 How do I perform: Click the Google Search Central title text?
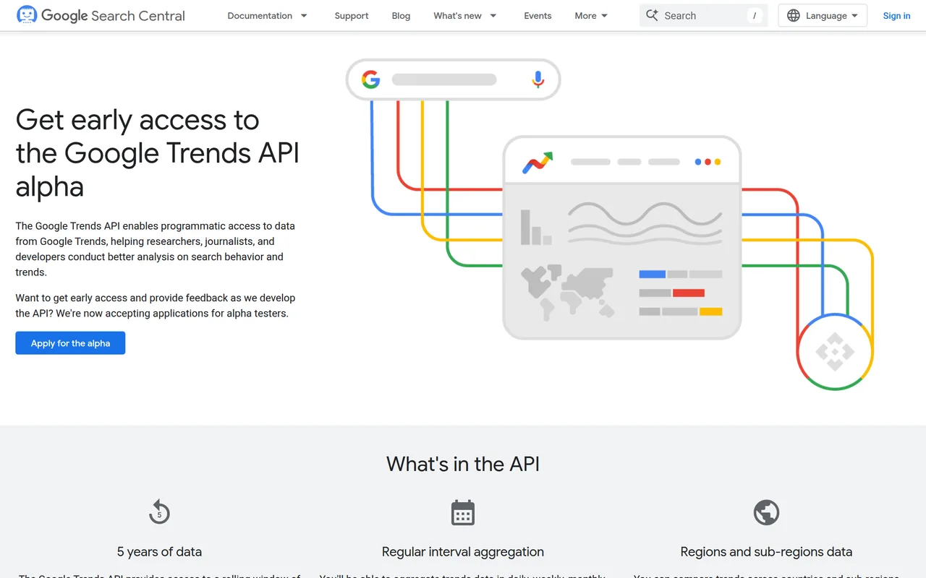pyautogui.click(x=114, y=15)
